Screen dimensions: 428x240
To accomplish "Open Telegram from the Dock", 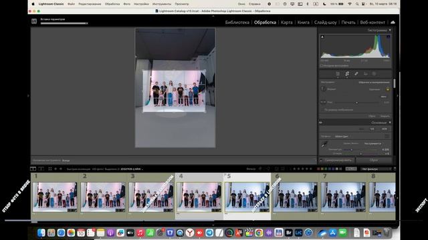I will click(209, 233).
